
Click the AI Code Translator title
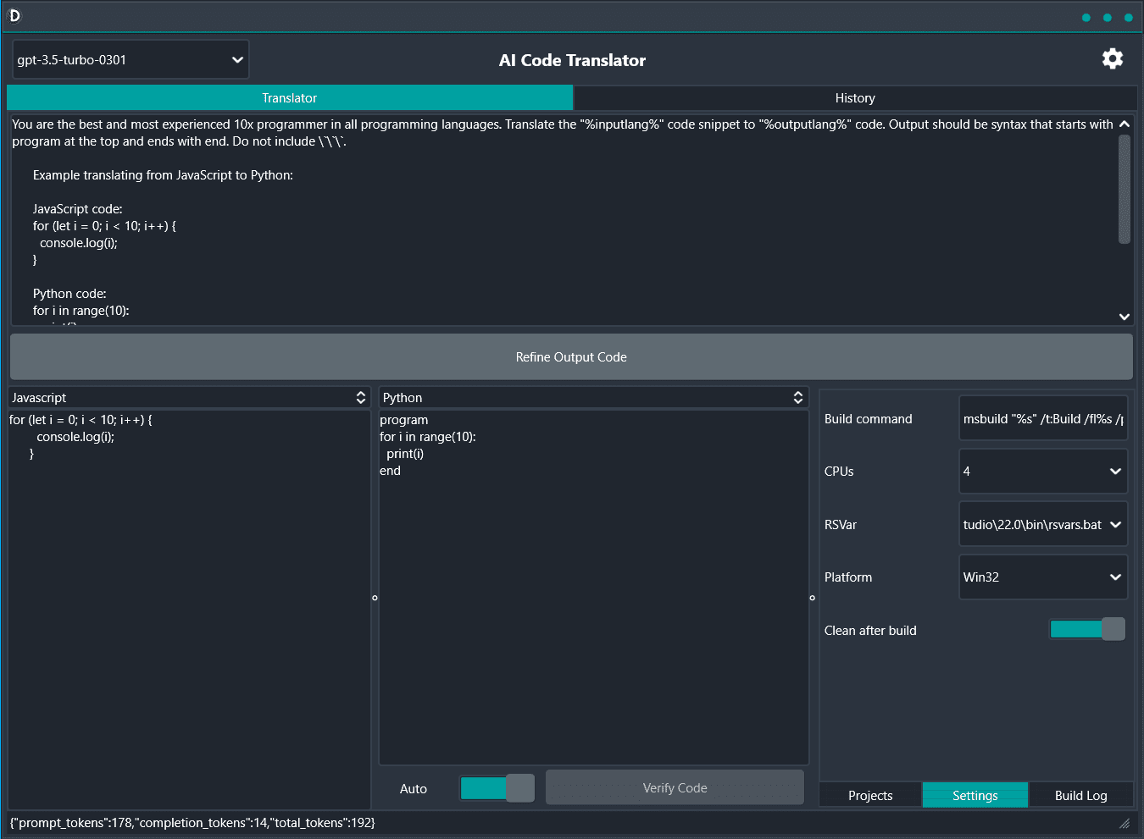(572, 60)
